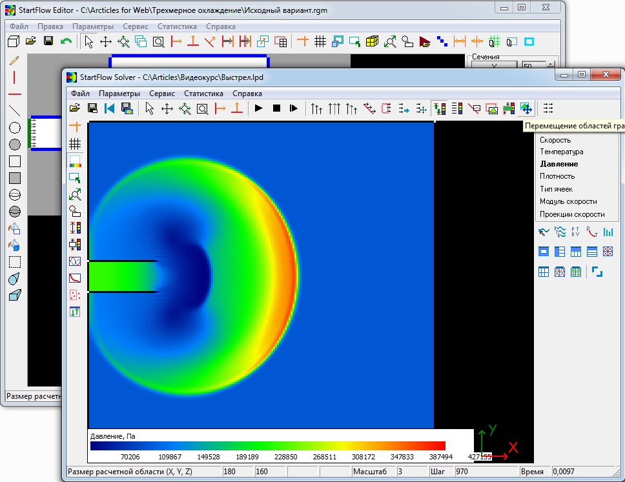Click the color fill palette icon in Solver sidebar

coord(75,161)
